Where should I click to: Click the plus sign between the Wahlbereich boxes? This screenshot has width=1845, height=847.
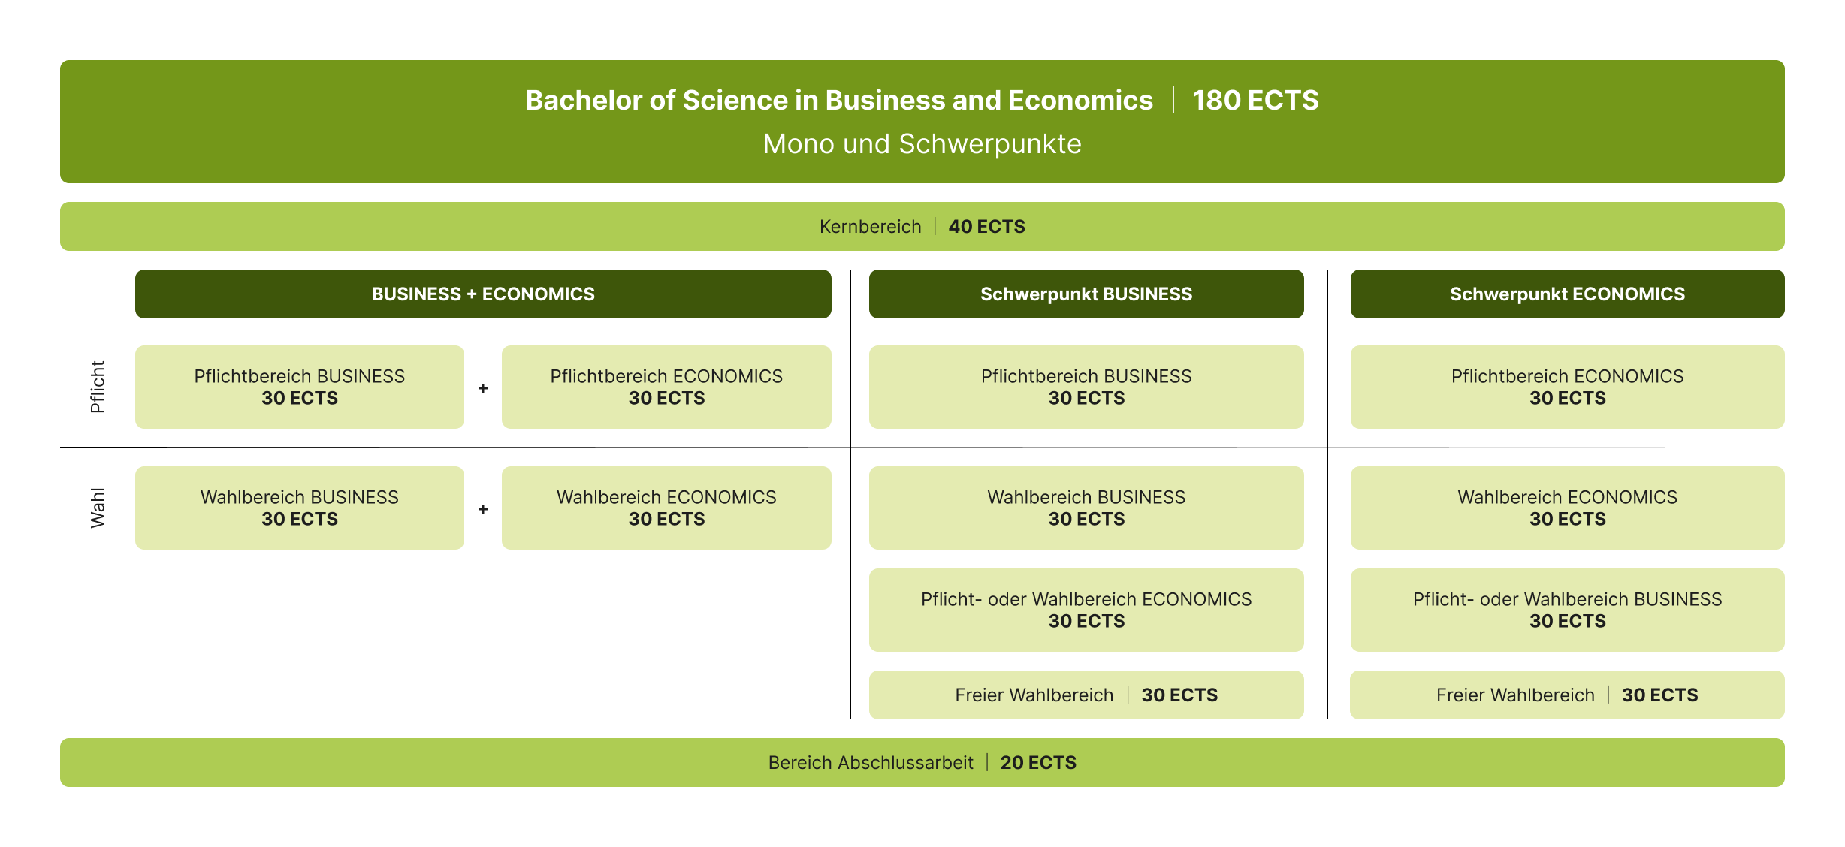coord(483,509)
